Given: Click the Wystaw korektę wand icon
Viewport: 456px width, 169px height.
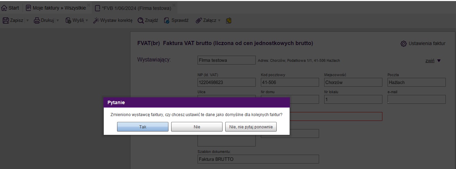Looking at the screenshot, I should 96,20.
